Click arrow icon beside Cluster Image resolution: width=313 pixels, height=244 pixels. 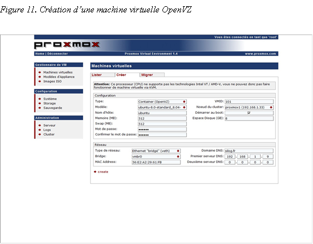tap(40, 134)
